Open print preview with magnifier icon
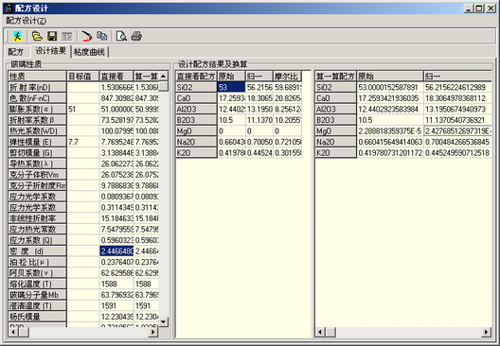This screenshot has height=346, width=500. [121, 36]
